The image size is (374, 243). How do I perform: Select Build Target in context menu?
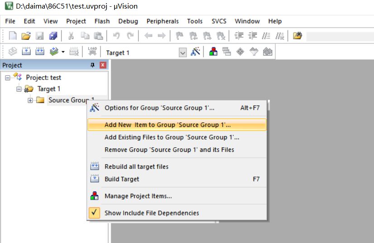[177, 179]
